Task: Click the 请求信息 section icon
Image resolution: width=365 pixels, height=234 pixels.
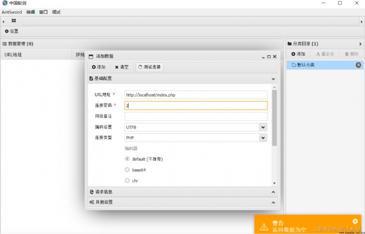Action: (x=92, y=192)
